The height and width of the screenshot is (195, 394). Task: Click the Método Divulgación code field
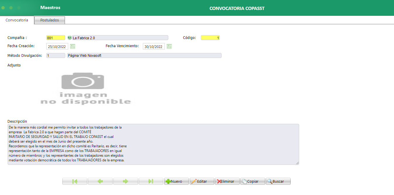pyautogui.click(x=55, y=55)
